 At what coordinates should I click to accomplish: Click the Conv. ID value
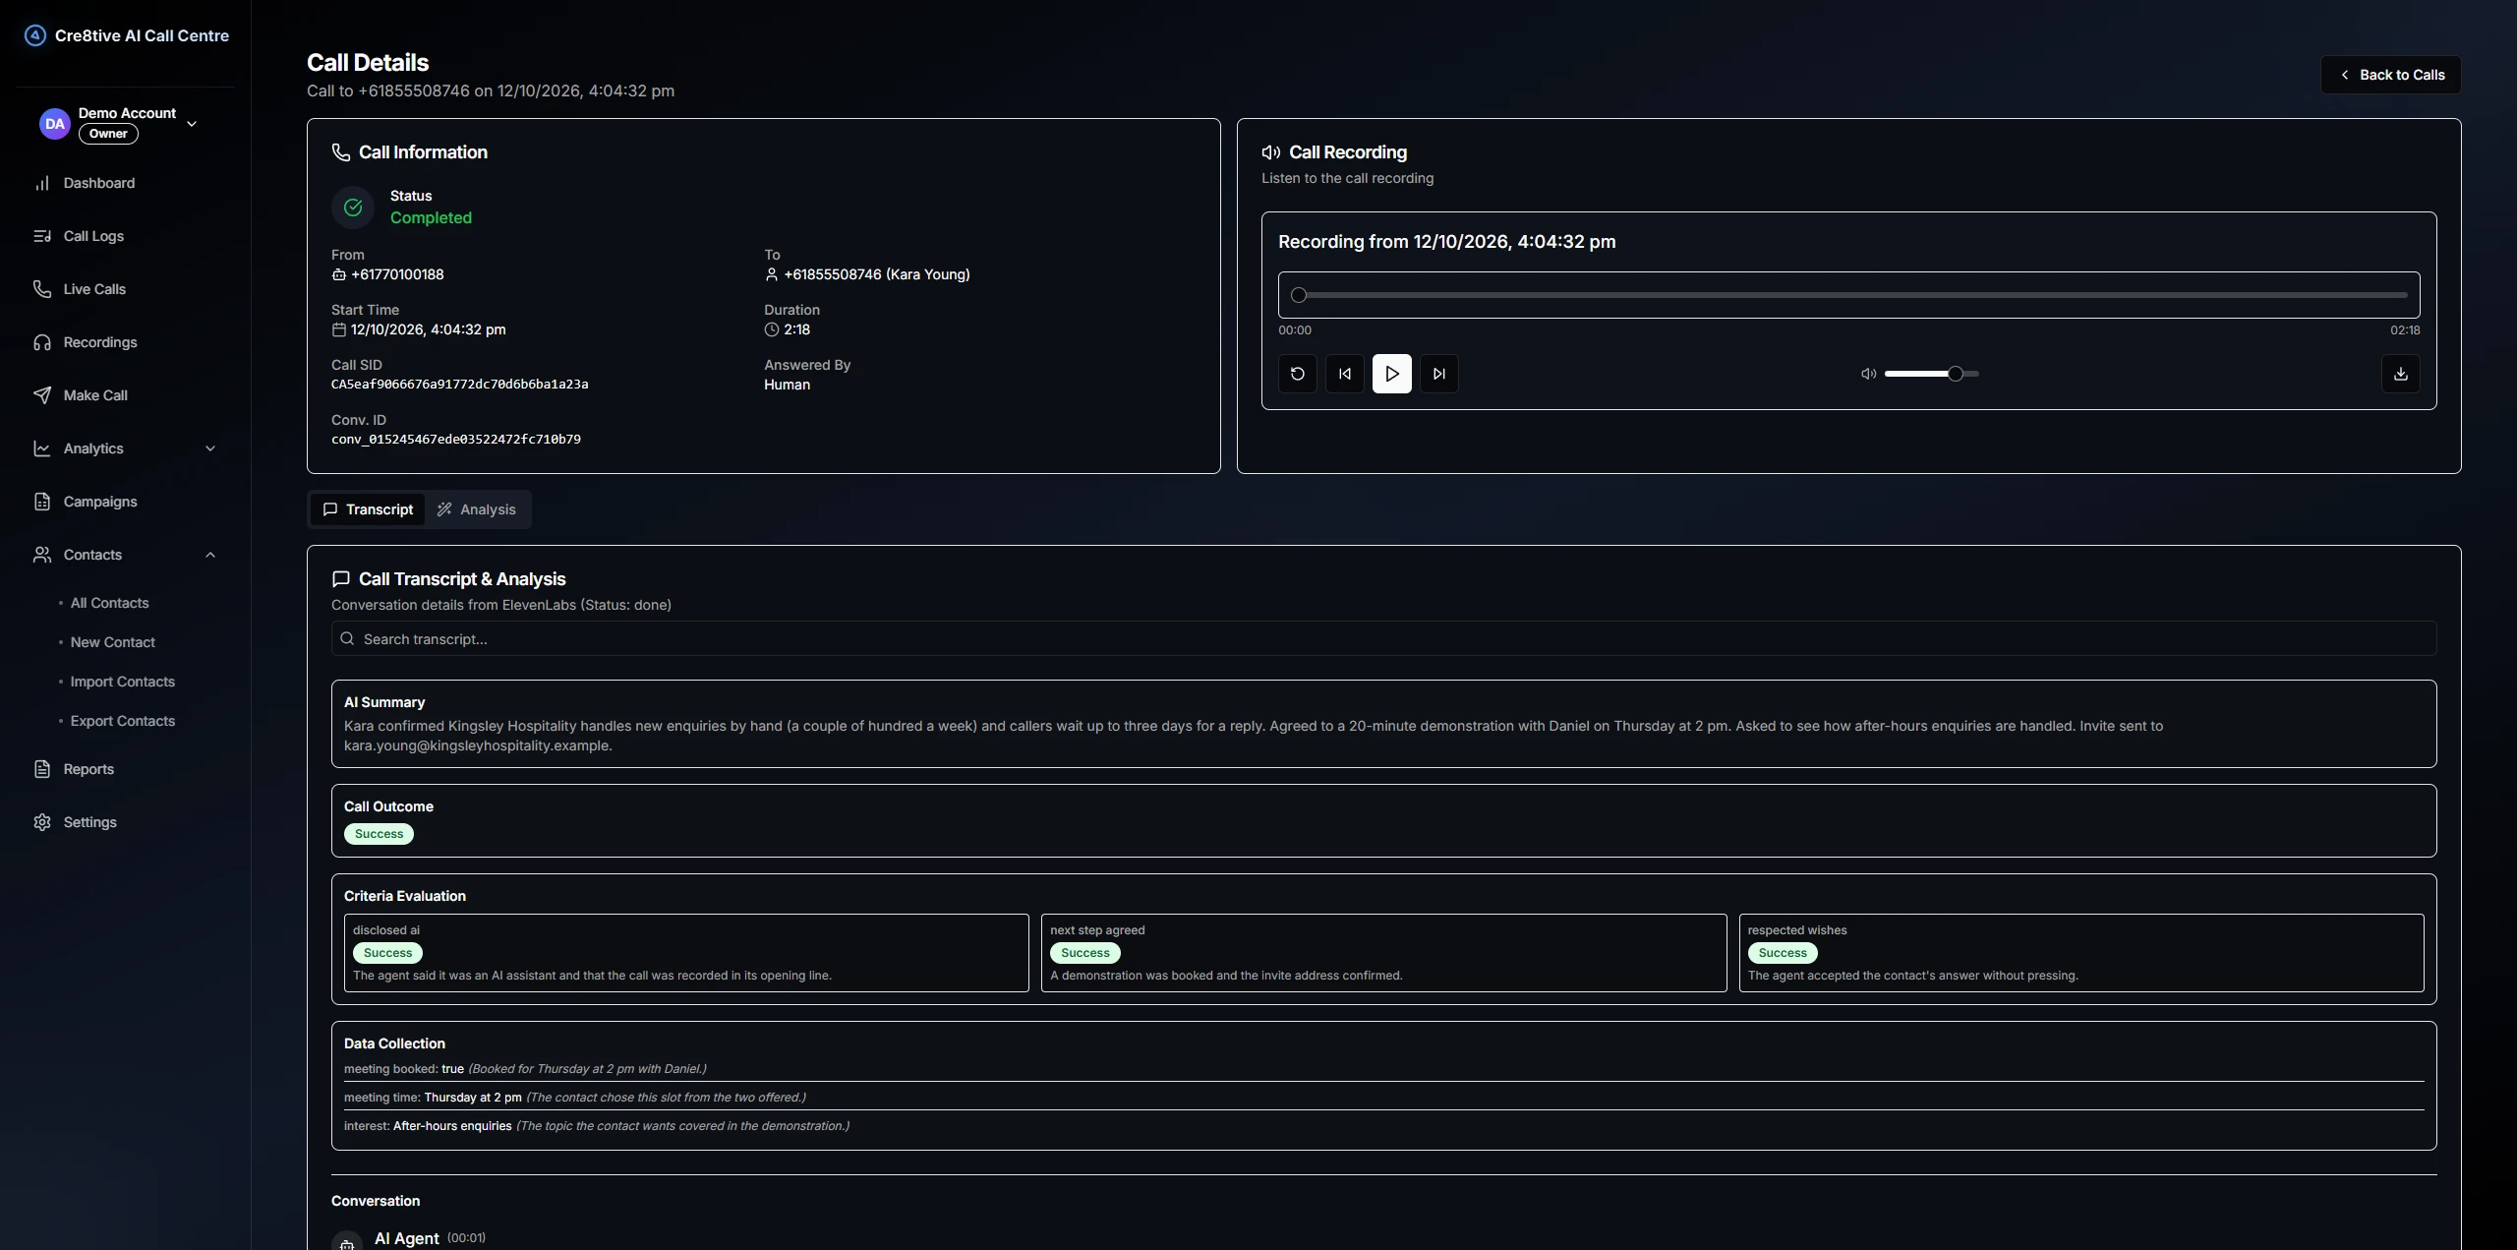click(x=456, y=440)
